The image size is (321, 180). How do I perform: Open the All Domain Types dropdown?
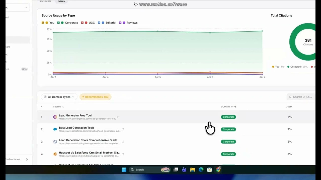tap(59, 97)
